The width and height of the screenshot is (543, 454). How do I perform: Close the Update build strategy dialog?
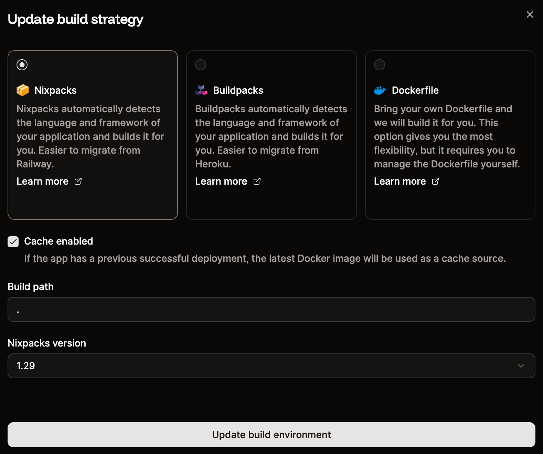(x=530, y=14)
